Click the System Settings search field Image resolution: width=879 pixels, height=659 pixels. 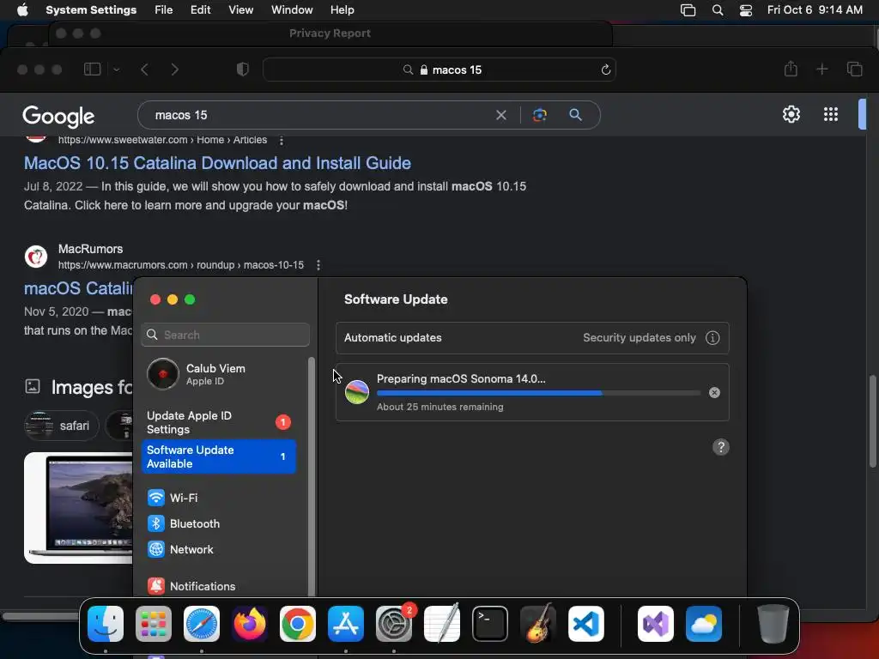pos(226,336)
